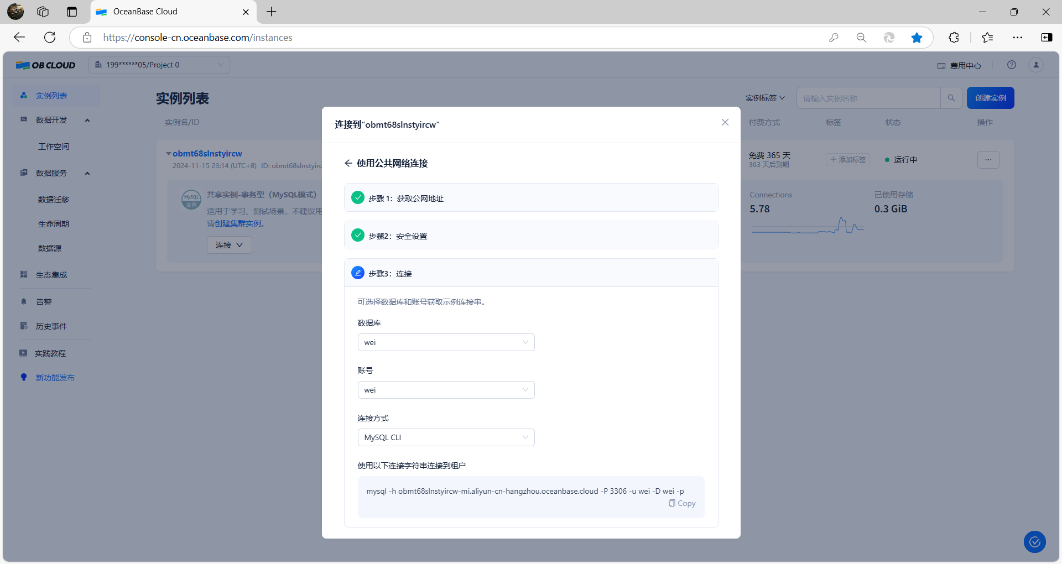The height and width of the screenshot is (564, 1062).
Task: Click the 告警 bell icon
Action: 24,301
